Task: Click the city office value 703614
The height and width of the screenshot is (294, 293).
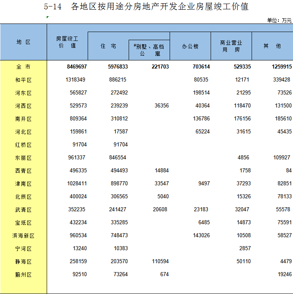Action: (x=201, y=67)
